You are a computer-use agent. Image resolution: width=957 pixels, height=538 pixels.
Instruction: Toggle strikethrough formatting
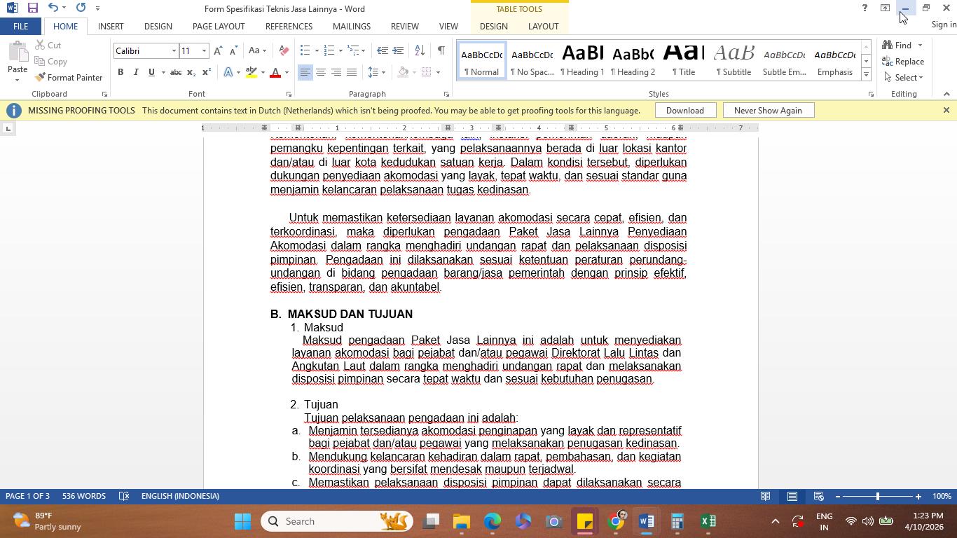click(176, 72)
